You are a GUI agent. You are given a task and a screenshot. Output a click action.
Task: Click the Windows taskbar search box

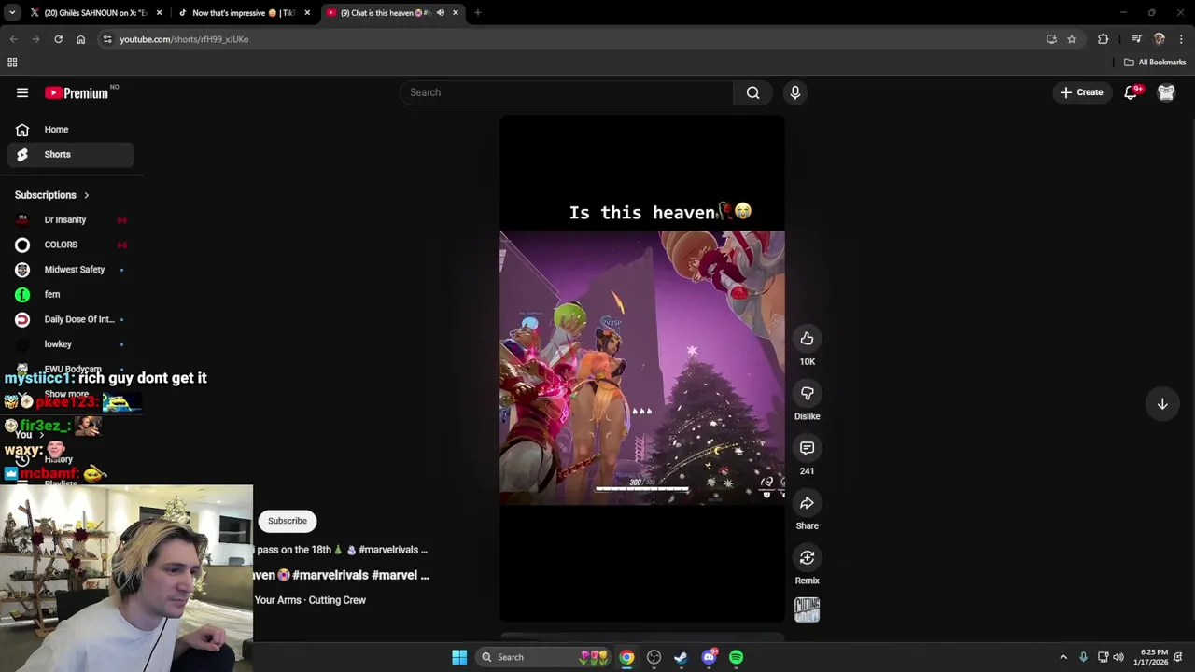(x=544, y=657)
